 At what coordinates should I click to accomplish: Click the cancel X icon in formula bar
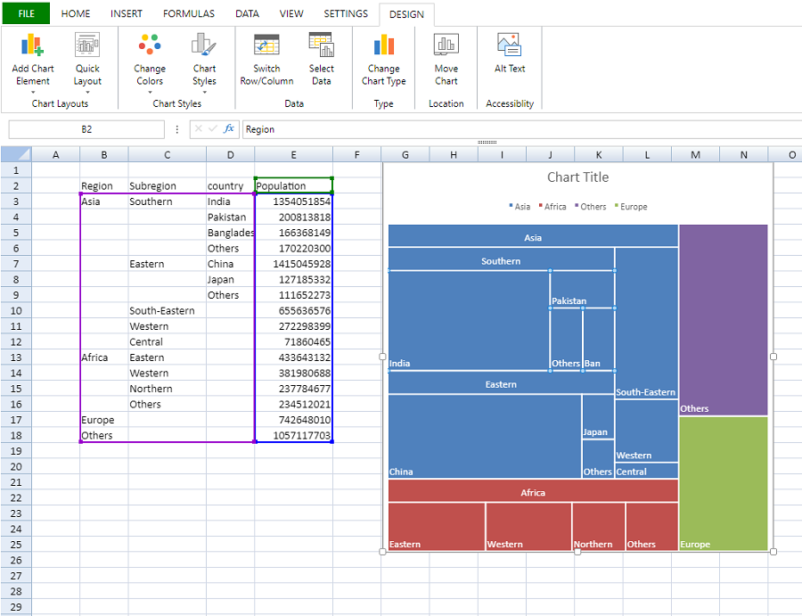pos(199,129)
